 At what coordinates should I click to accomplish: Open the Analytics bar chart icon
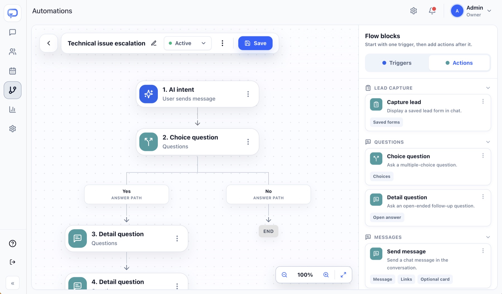pyautogui.click(x=13, y=109)
